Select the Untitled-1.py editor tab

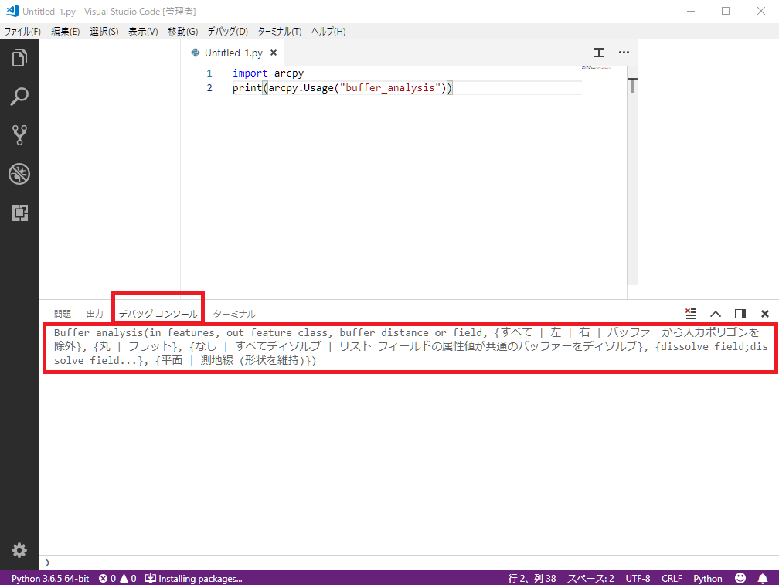(x=233, y=53)
